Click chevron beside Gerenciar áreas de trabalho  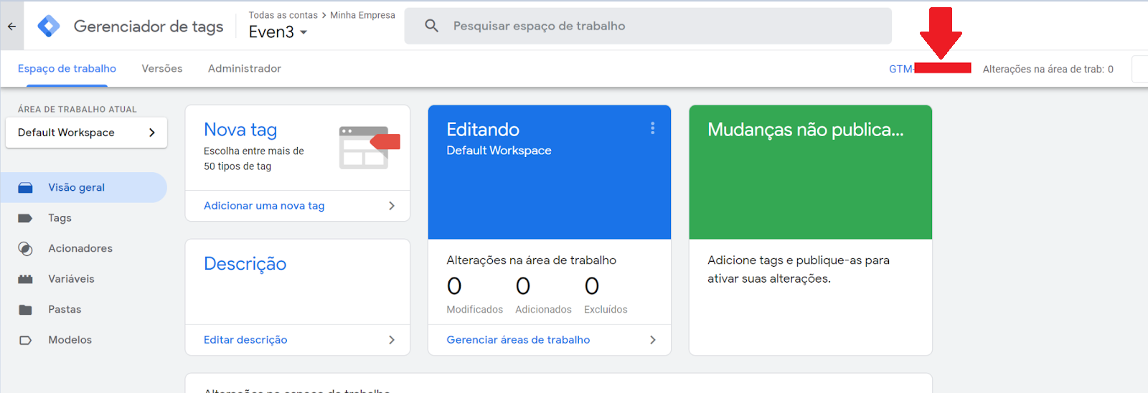click(652, 340)
